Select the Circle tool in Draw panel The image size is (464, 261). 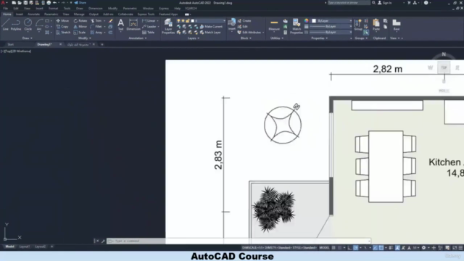[28, 25]
